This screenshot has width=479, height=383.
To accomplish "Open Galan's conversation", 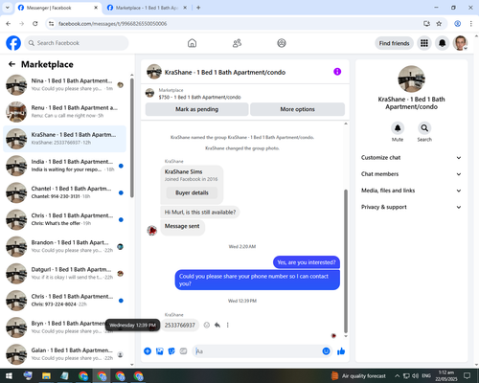I will pyautogui.click(x=64, y=354).
